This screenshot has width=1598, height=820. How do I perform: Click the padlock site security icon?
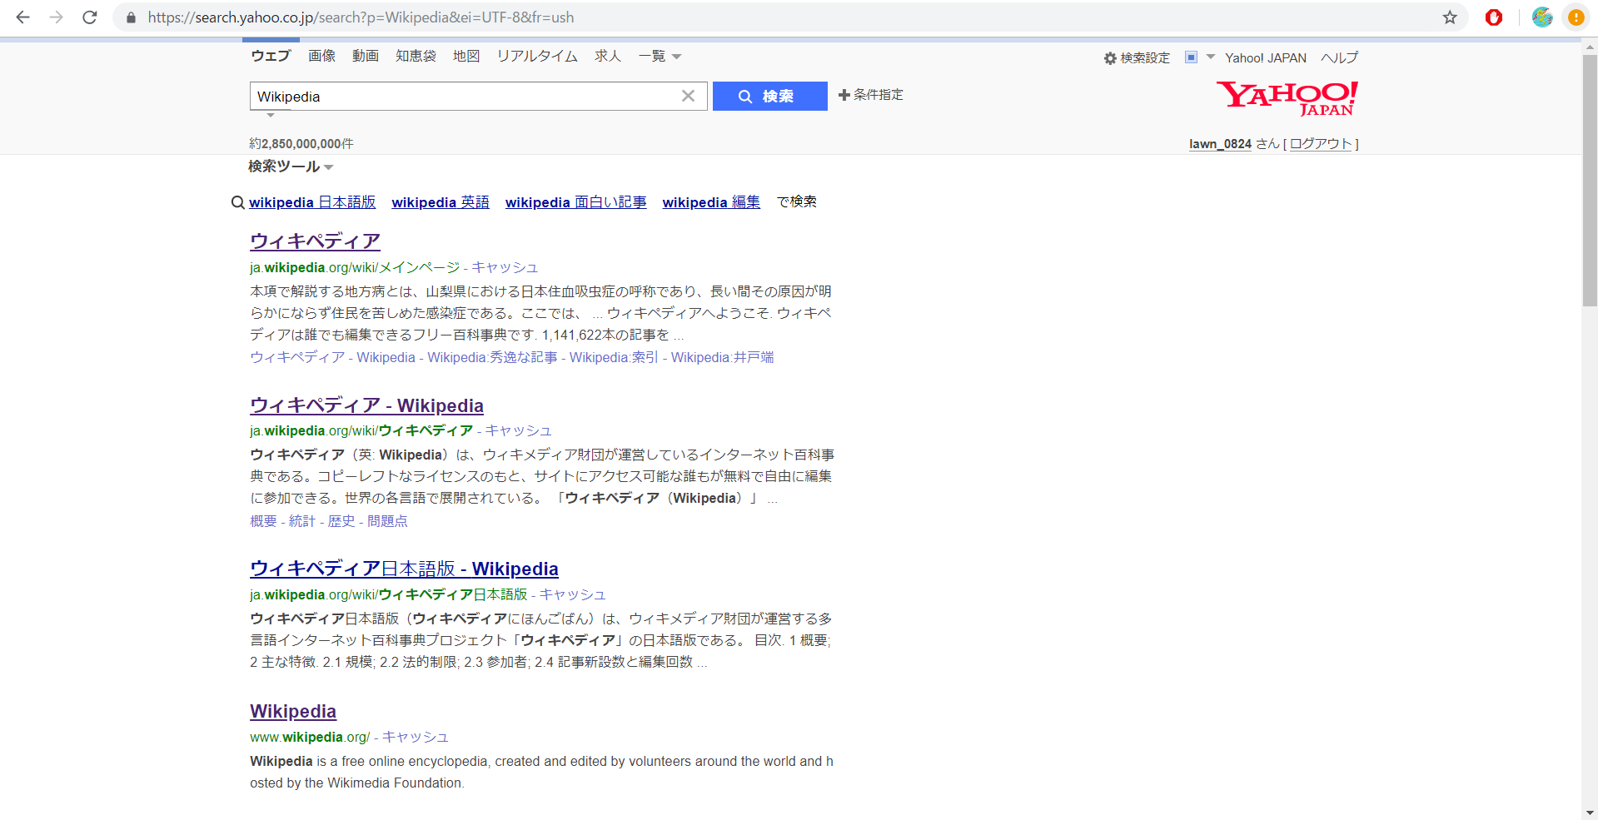[131, 17]
